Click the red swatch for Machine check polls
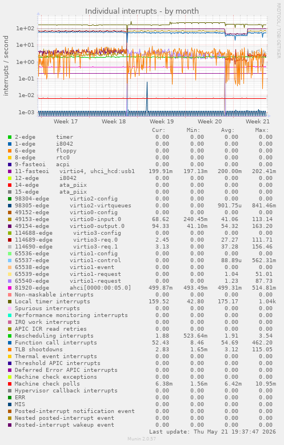Image resolution: width=284 pixels, height=445 pixels. (10, 384)
